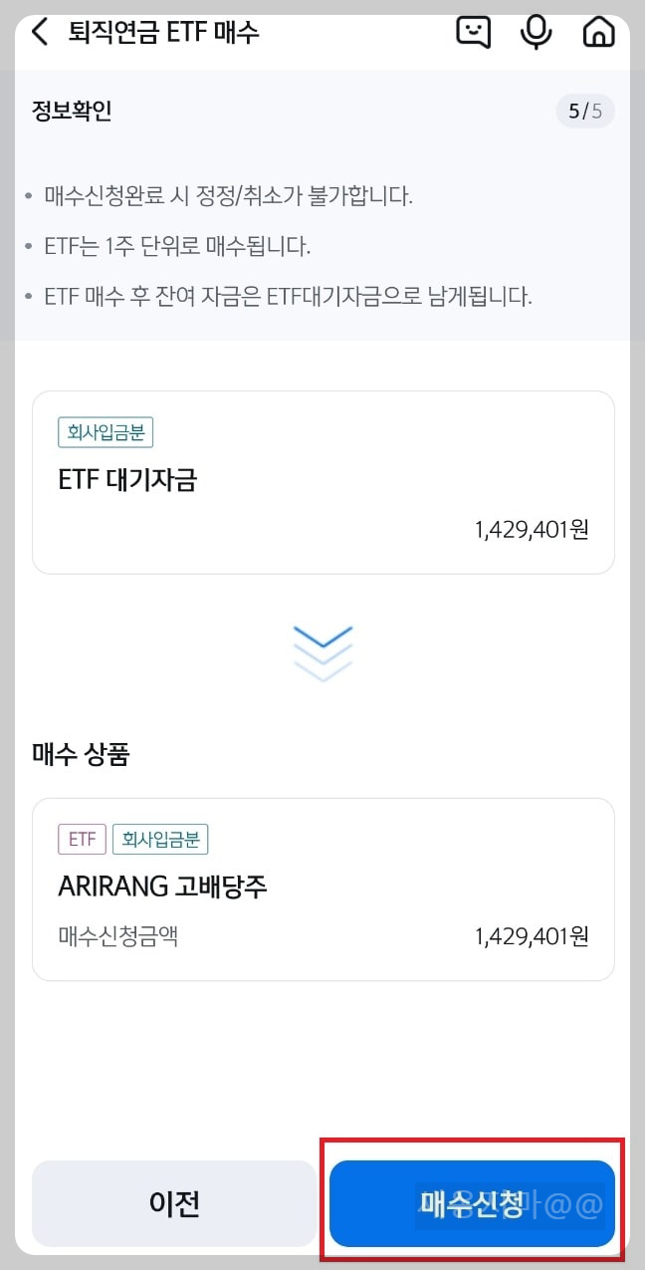Open the chatbot icon in the top bar
Screen dimensions: 645x1270
(x=473, y=31)
